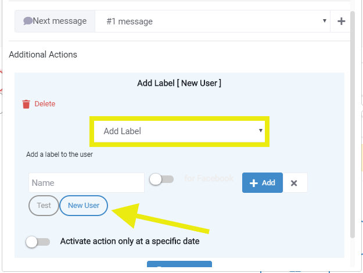Image resolution: width=363 pixels, height=273 pixels.
Task: Click the plus icon inside Add button
Action: click(x=254, y=183)
